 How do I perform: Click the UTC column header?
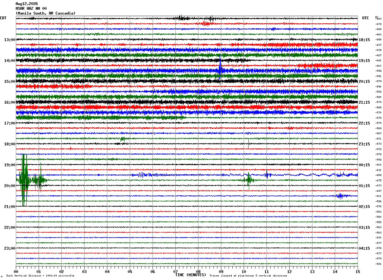(366, 18)
